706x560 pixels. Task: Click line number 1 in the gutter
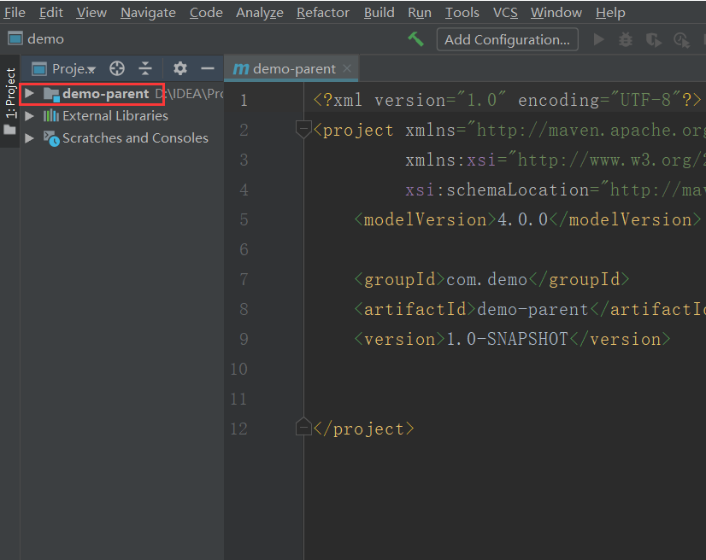click(x=244, y=100)
